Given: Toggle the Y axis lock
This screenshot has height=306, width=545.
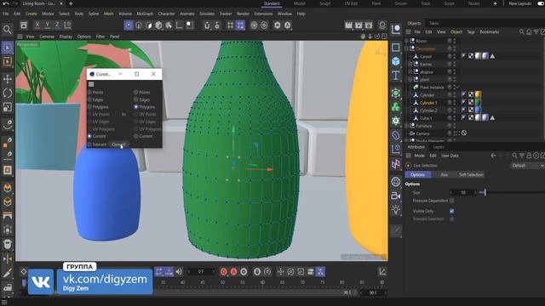Looking at the screenshot, I should coord(48,25).
